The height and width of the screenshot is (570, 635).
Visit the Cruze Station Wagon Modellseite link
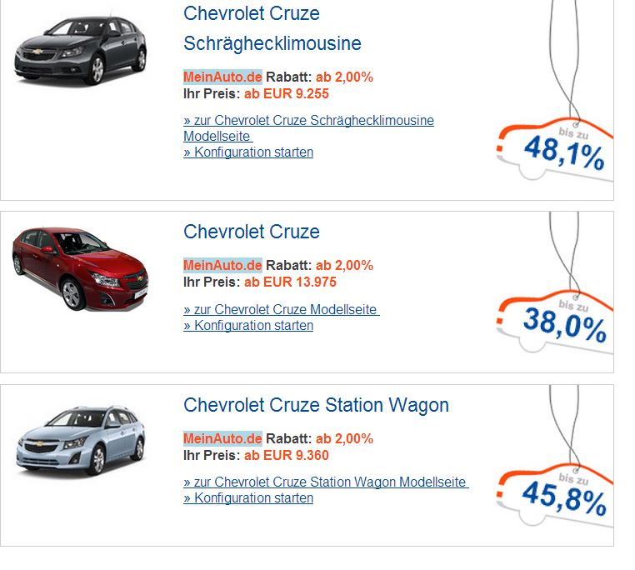tap(325, 482)
